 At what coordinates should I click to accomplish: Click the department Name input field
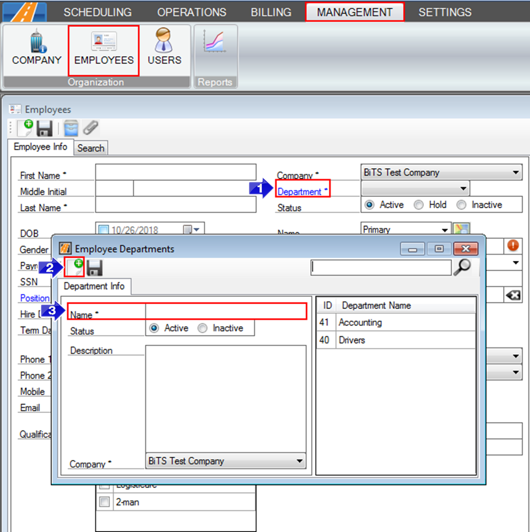226,311
